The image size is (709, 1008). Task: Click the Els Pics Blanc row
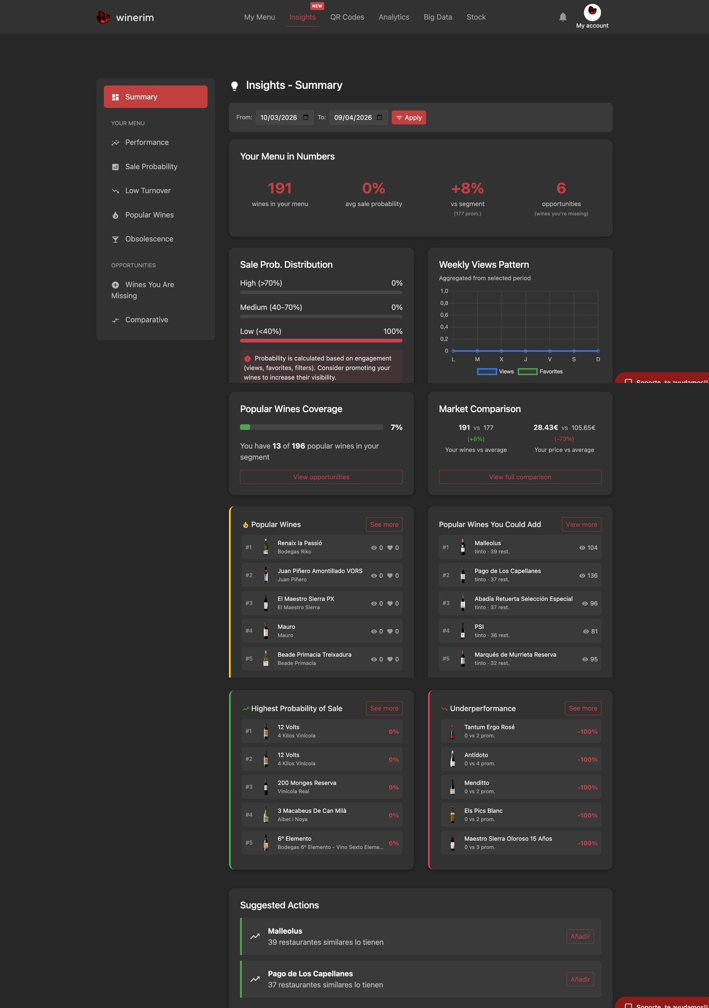[x=521, y=815]
